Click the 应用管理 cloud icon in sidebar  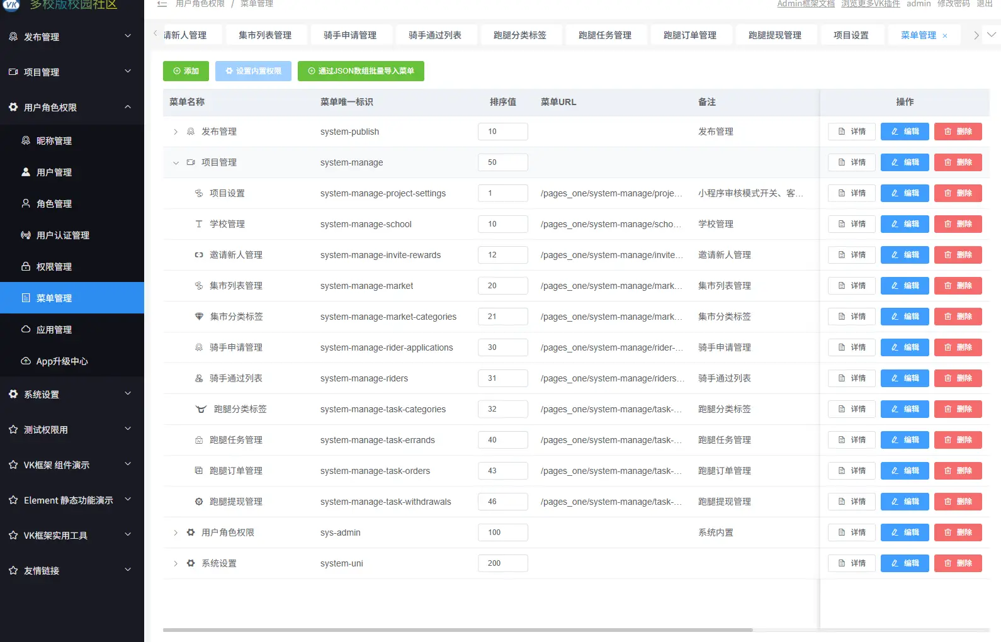[x=26, y=329]
